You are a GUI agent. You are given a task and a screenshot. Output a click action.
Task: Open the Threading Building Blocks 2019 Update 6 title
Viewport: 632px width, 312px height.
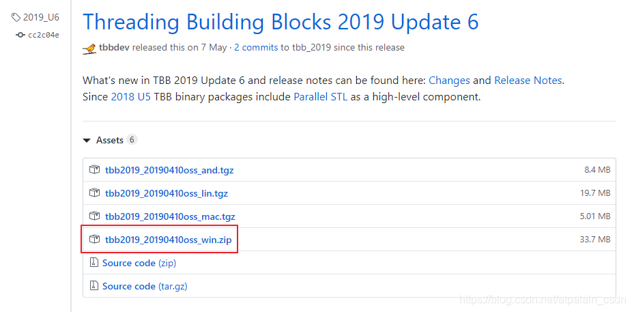281,21
